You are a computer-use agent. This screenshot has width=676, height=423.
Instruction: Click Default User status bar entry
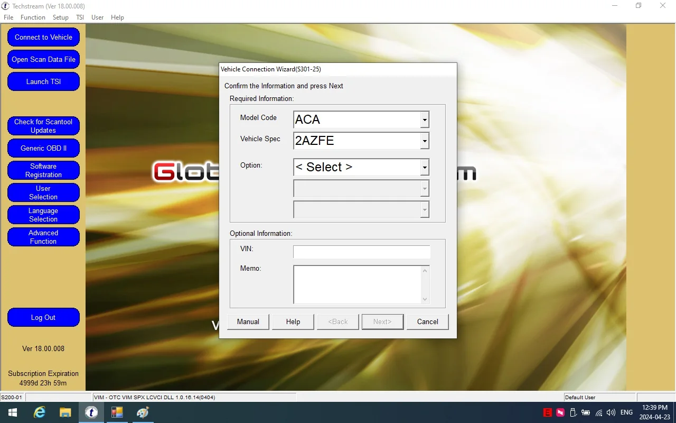[x=580, y=397]
